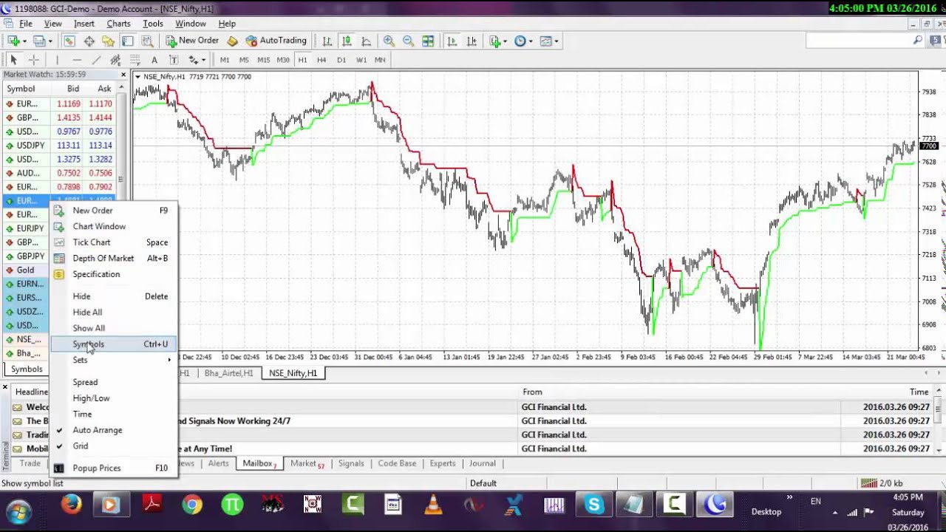Click the New Order toolbar button

[x=192, y=41]
